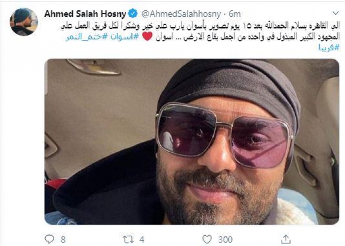Open the #اسوان hashtag

pos(125,37)
